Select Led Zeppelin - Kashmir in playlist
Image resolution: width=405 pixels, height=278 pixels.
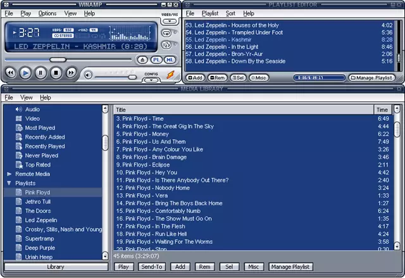coord(289,39)
